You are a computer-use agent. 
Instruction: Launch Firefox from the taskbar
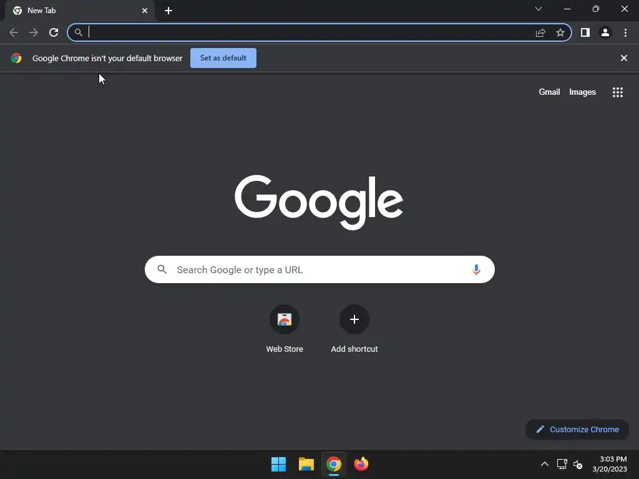[361, 464]
